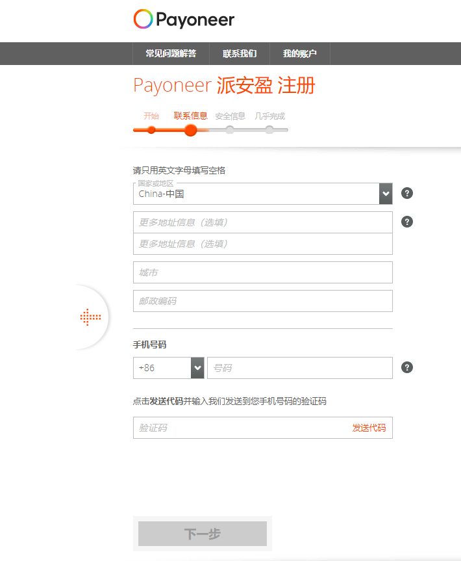Viewport: 461px width, 561px height.
Task: Open 我的账户 in the navigation bar
Action: (x=300, y=54)
